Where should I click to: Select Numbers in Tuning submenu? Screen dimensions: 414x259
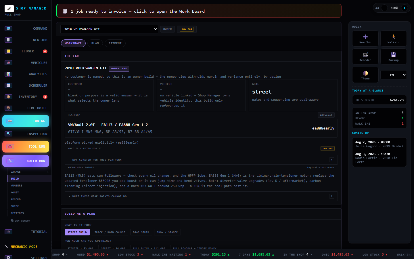tap(29, 186)
